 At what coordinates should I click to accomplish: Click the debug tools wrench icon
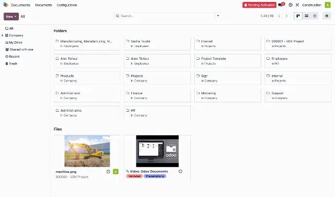pos(297,5)
